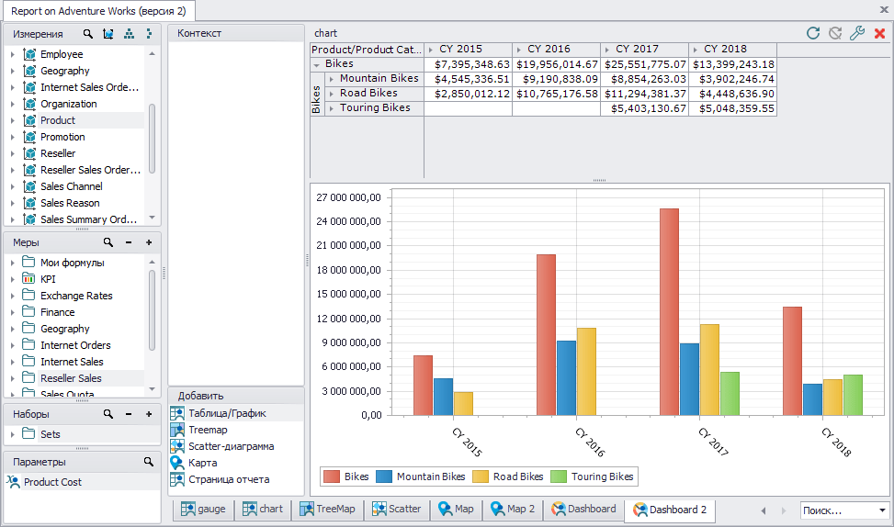Add a Scatter-диаграмма item
894x527 pixels.
223,446
